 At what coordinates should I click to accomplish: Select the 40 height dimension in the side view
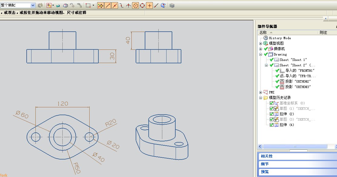tap(128, 40)
